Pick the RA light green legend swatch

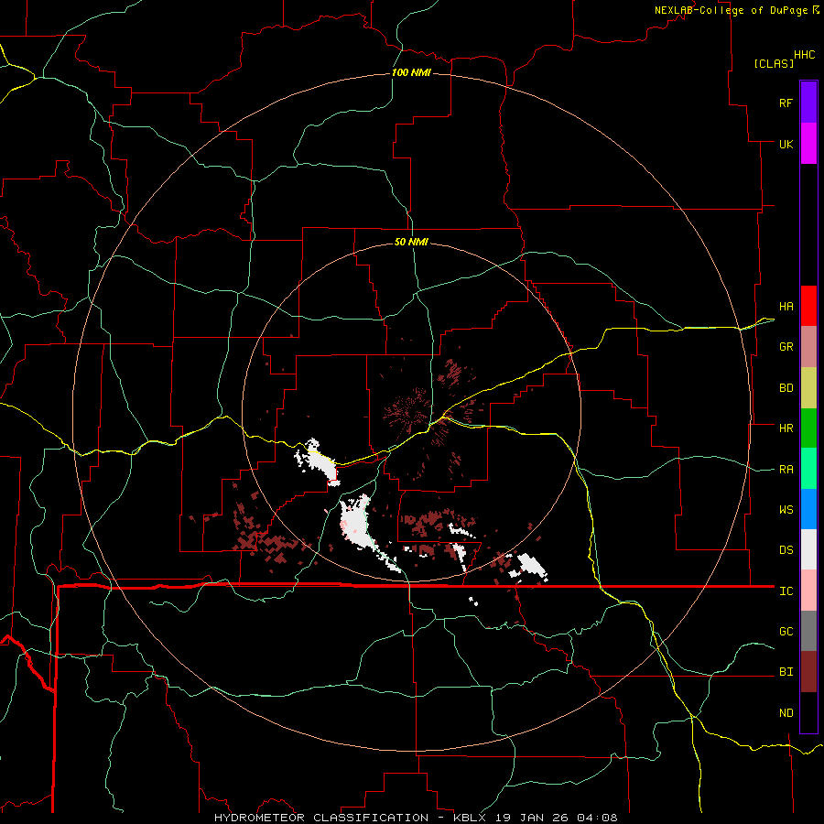pos(808,469)
